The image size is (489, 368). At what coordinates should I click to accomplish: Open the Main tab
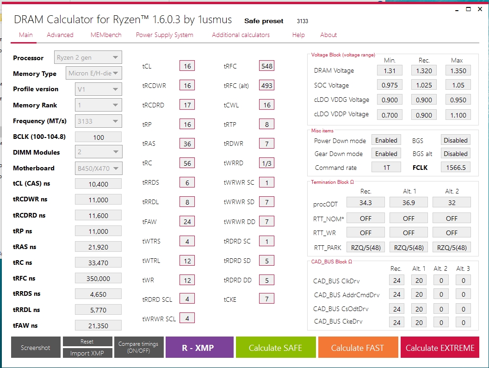tap(25, 35)
